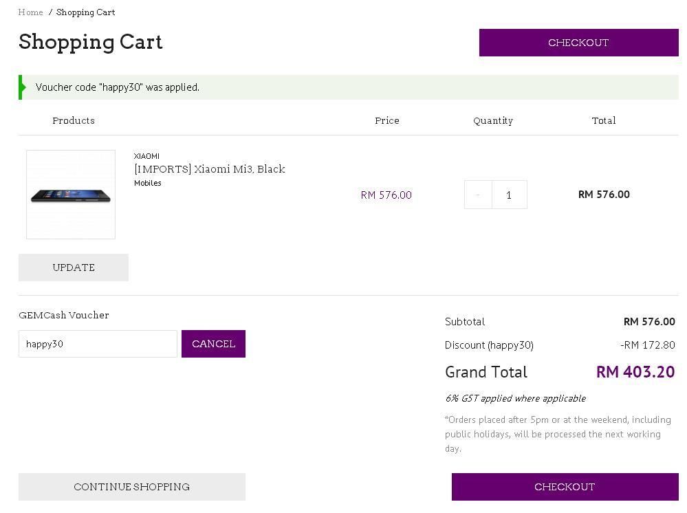Open the Xiaomi Mi3 product thumbnail image
This screenshot has height=513, width=687.
(x=71, y=195)
